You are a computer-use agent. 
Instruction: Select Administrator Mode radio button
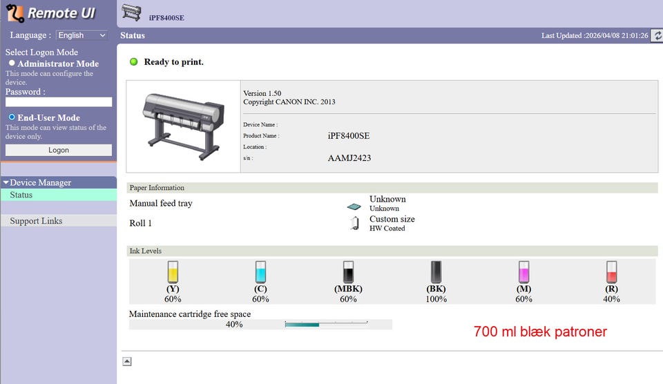pyautogui.click(x=12, y=63)
